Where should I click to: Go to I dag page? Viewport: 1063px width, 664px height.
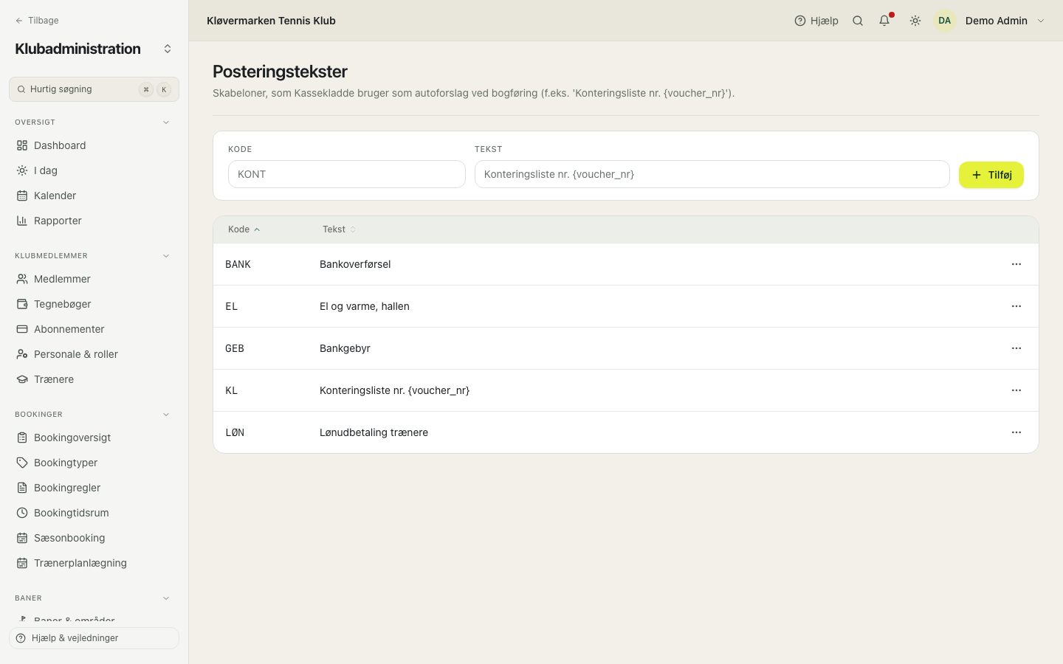tap(94, 170)
